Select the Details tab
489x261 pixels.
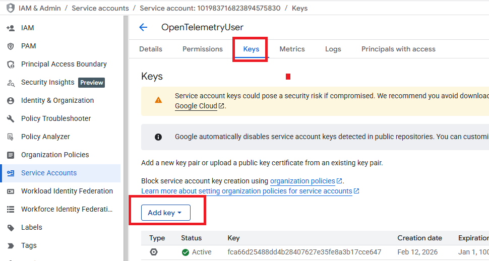[x=151, y=49]
